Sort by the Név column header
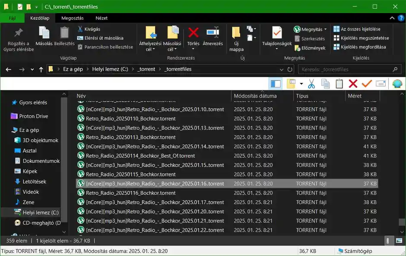Viewport: 406px width, 256px height. tap(81, 96)
